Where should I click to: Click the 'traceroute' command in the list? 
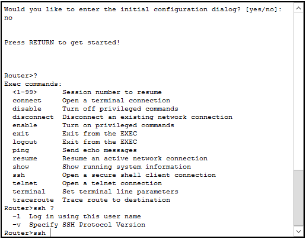(33, 200)
